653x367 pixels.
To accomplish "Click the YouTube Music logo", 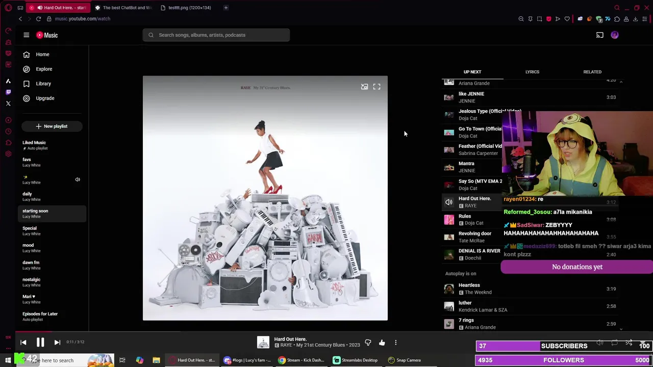I will tap(47, 35).
